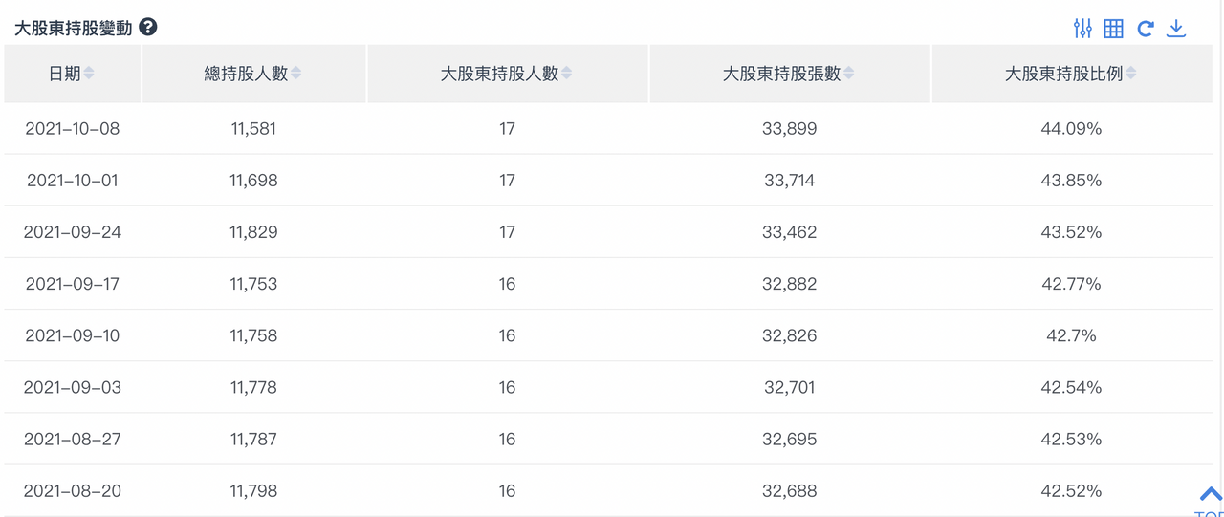
Task: Select the 2021-10-08 date cell
Action: pyautogui.click(x=73, y=129)
